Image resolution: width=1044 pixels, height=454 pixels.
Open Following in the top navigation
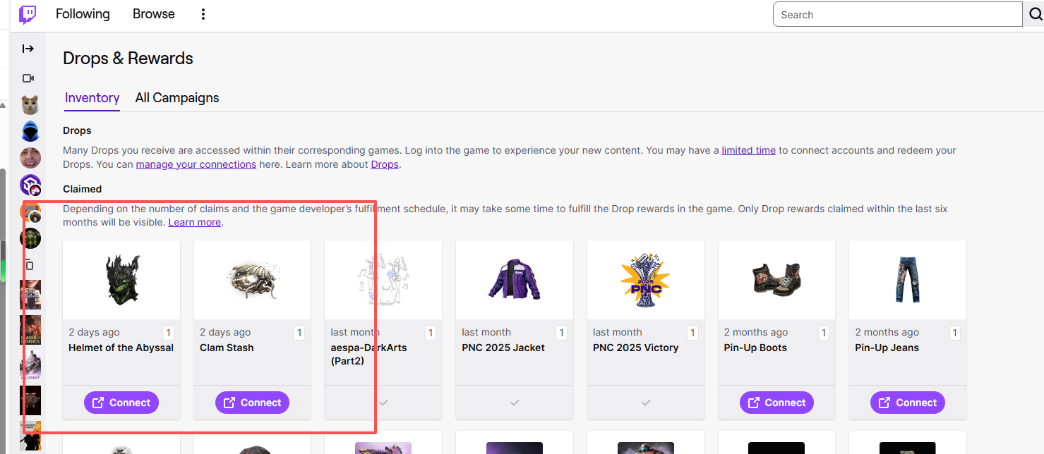click(83, 14)
